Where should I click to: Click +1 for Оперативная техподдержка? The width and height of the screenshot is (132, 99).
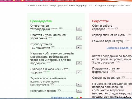click(x=79, y=29)
